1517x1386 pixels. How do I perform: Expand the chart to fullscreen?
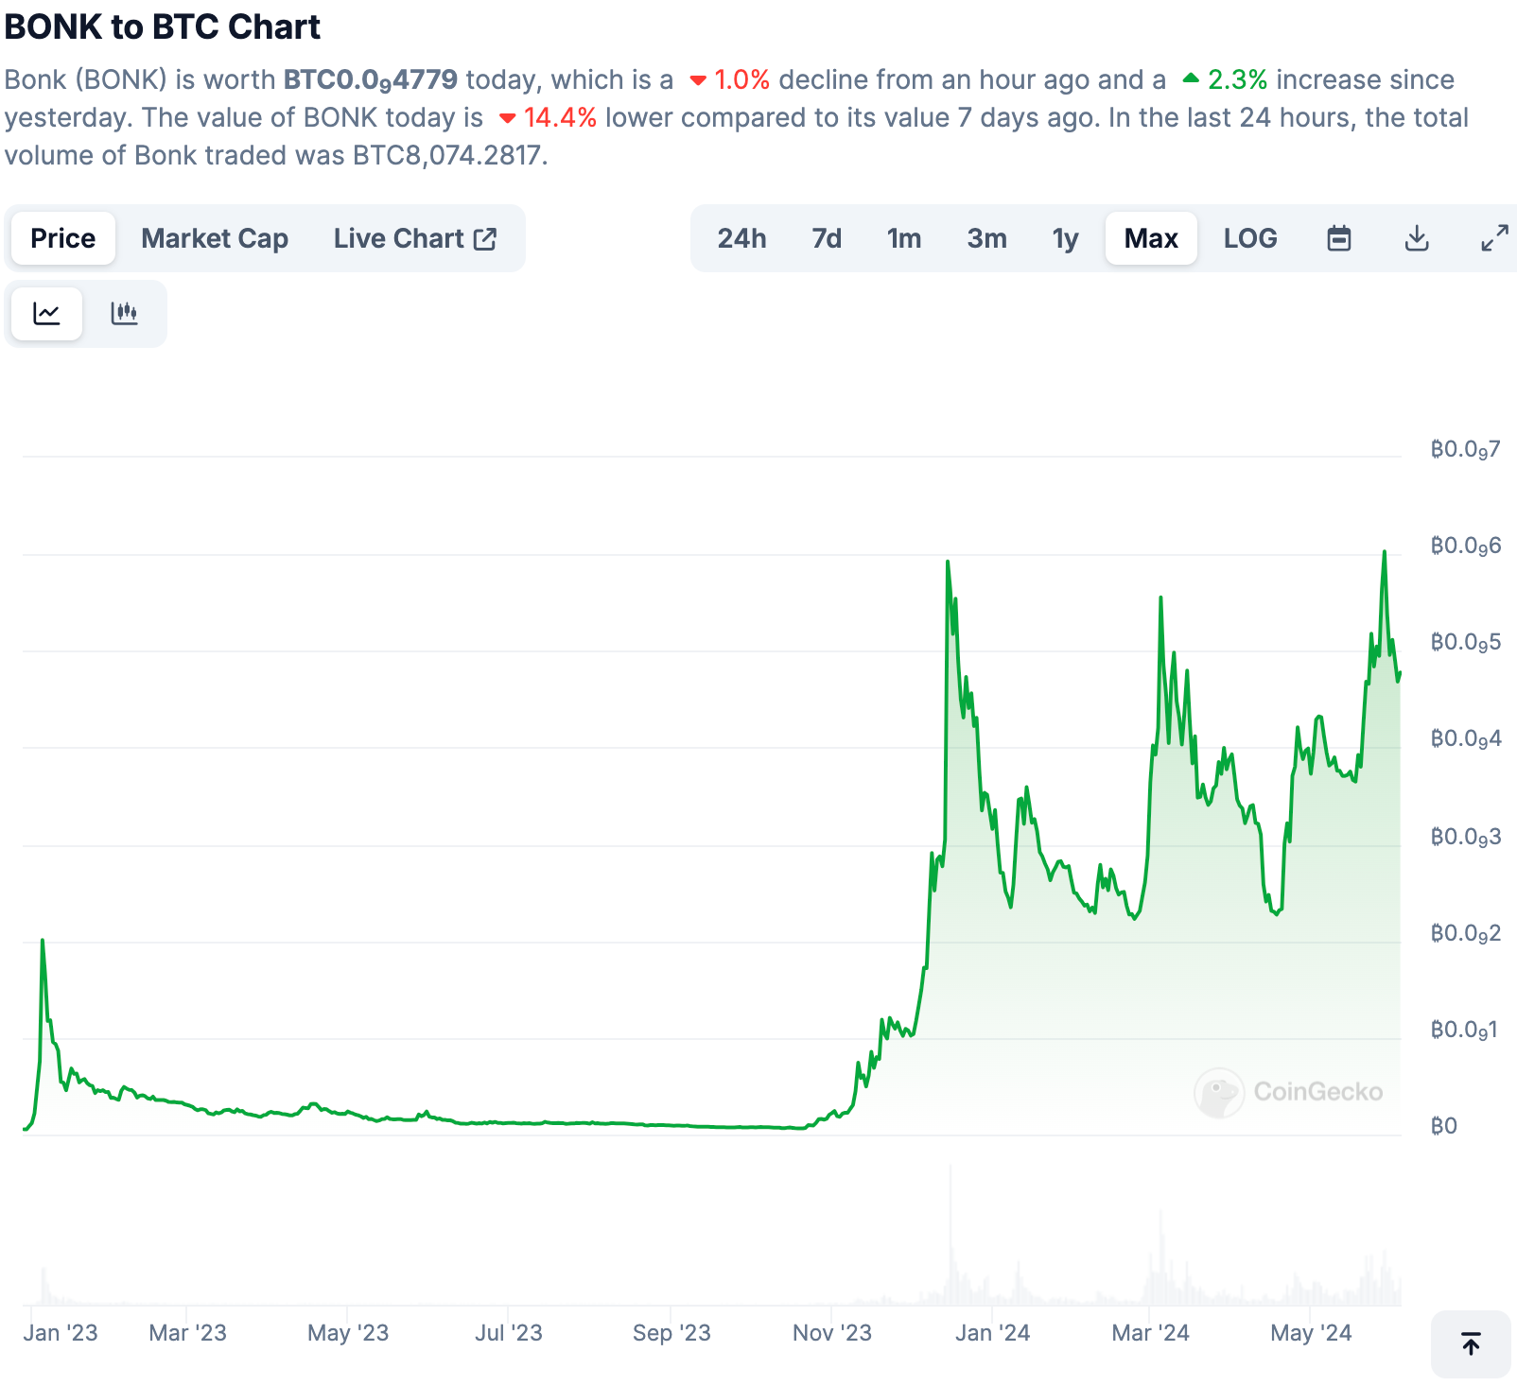[1494, 238]
